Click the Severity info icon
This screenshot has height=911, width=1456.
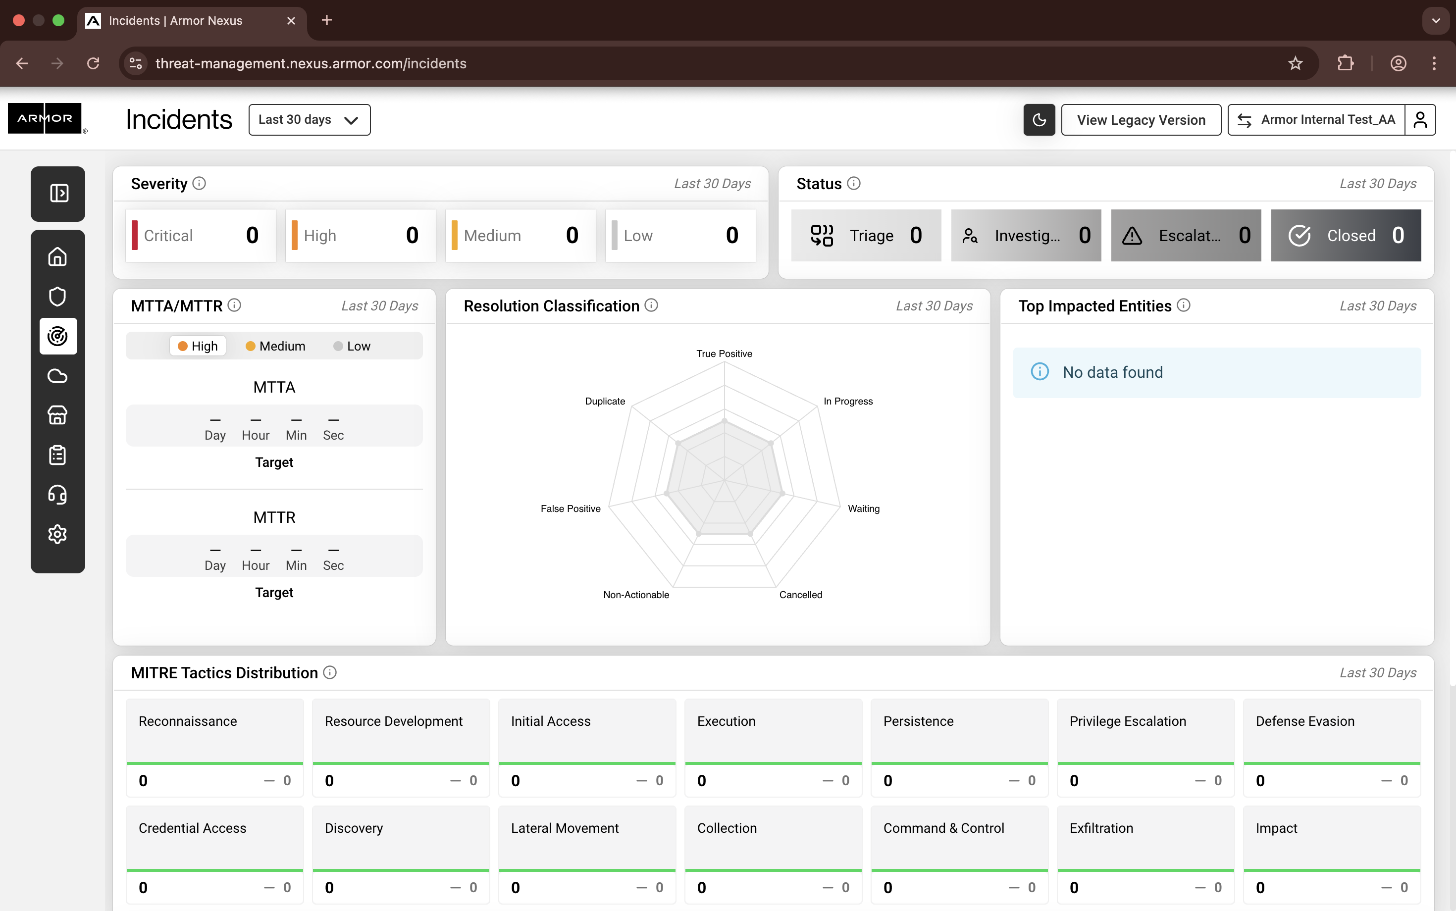point(200,183)
